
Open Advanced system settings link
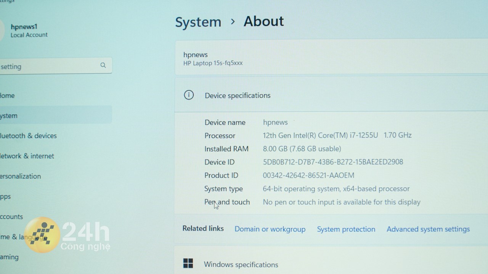428,229
